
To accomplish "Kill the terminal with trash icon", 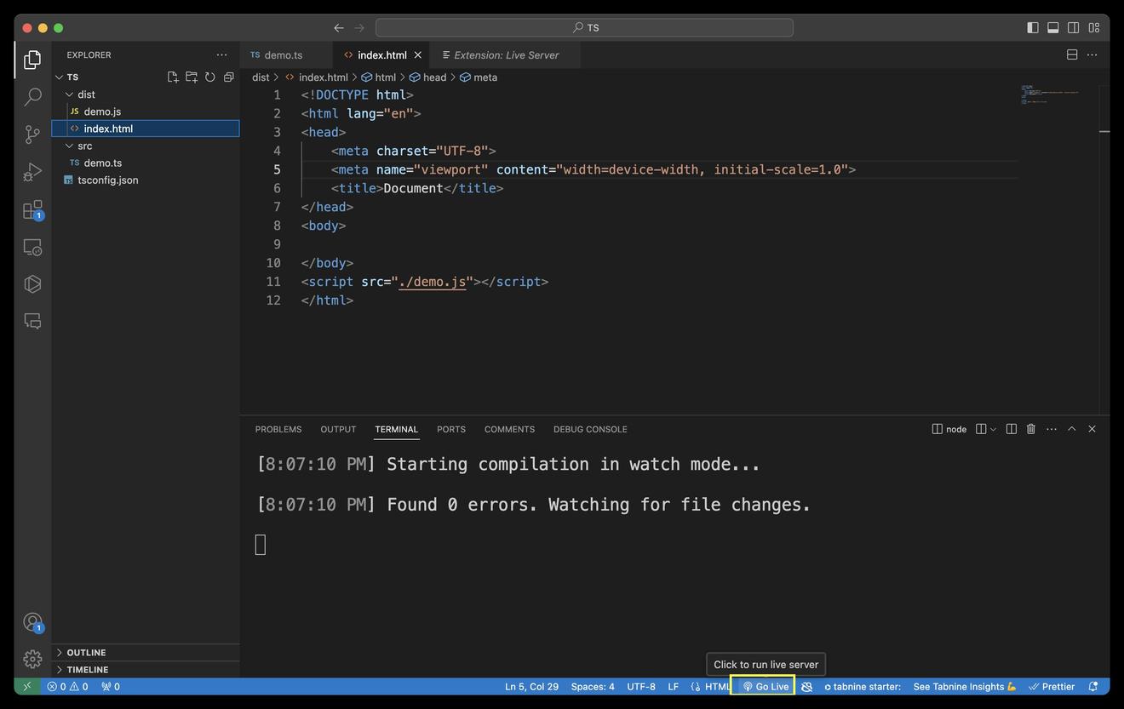I will (x=1030, y=429).
